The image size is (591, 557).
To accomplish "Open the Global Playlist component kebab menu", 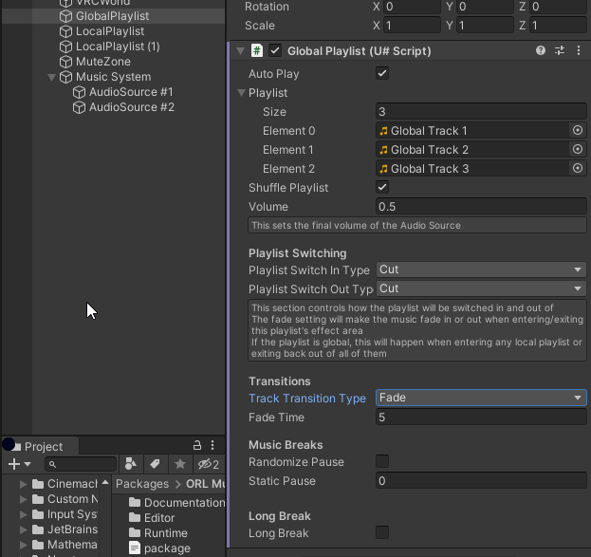I will click(579, 51).
